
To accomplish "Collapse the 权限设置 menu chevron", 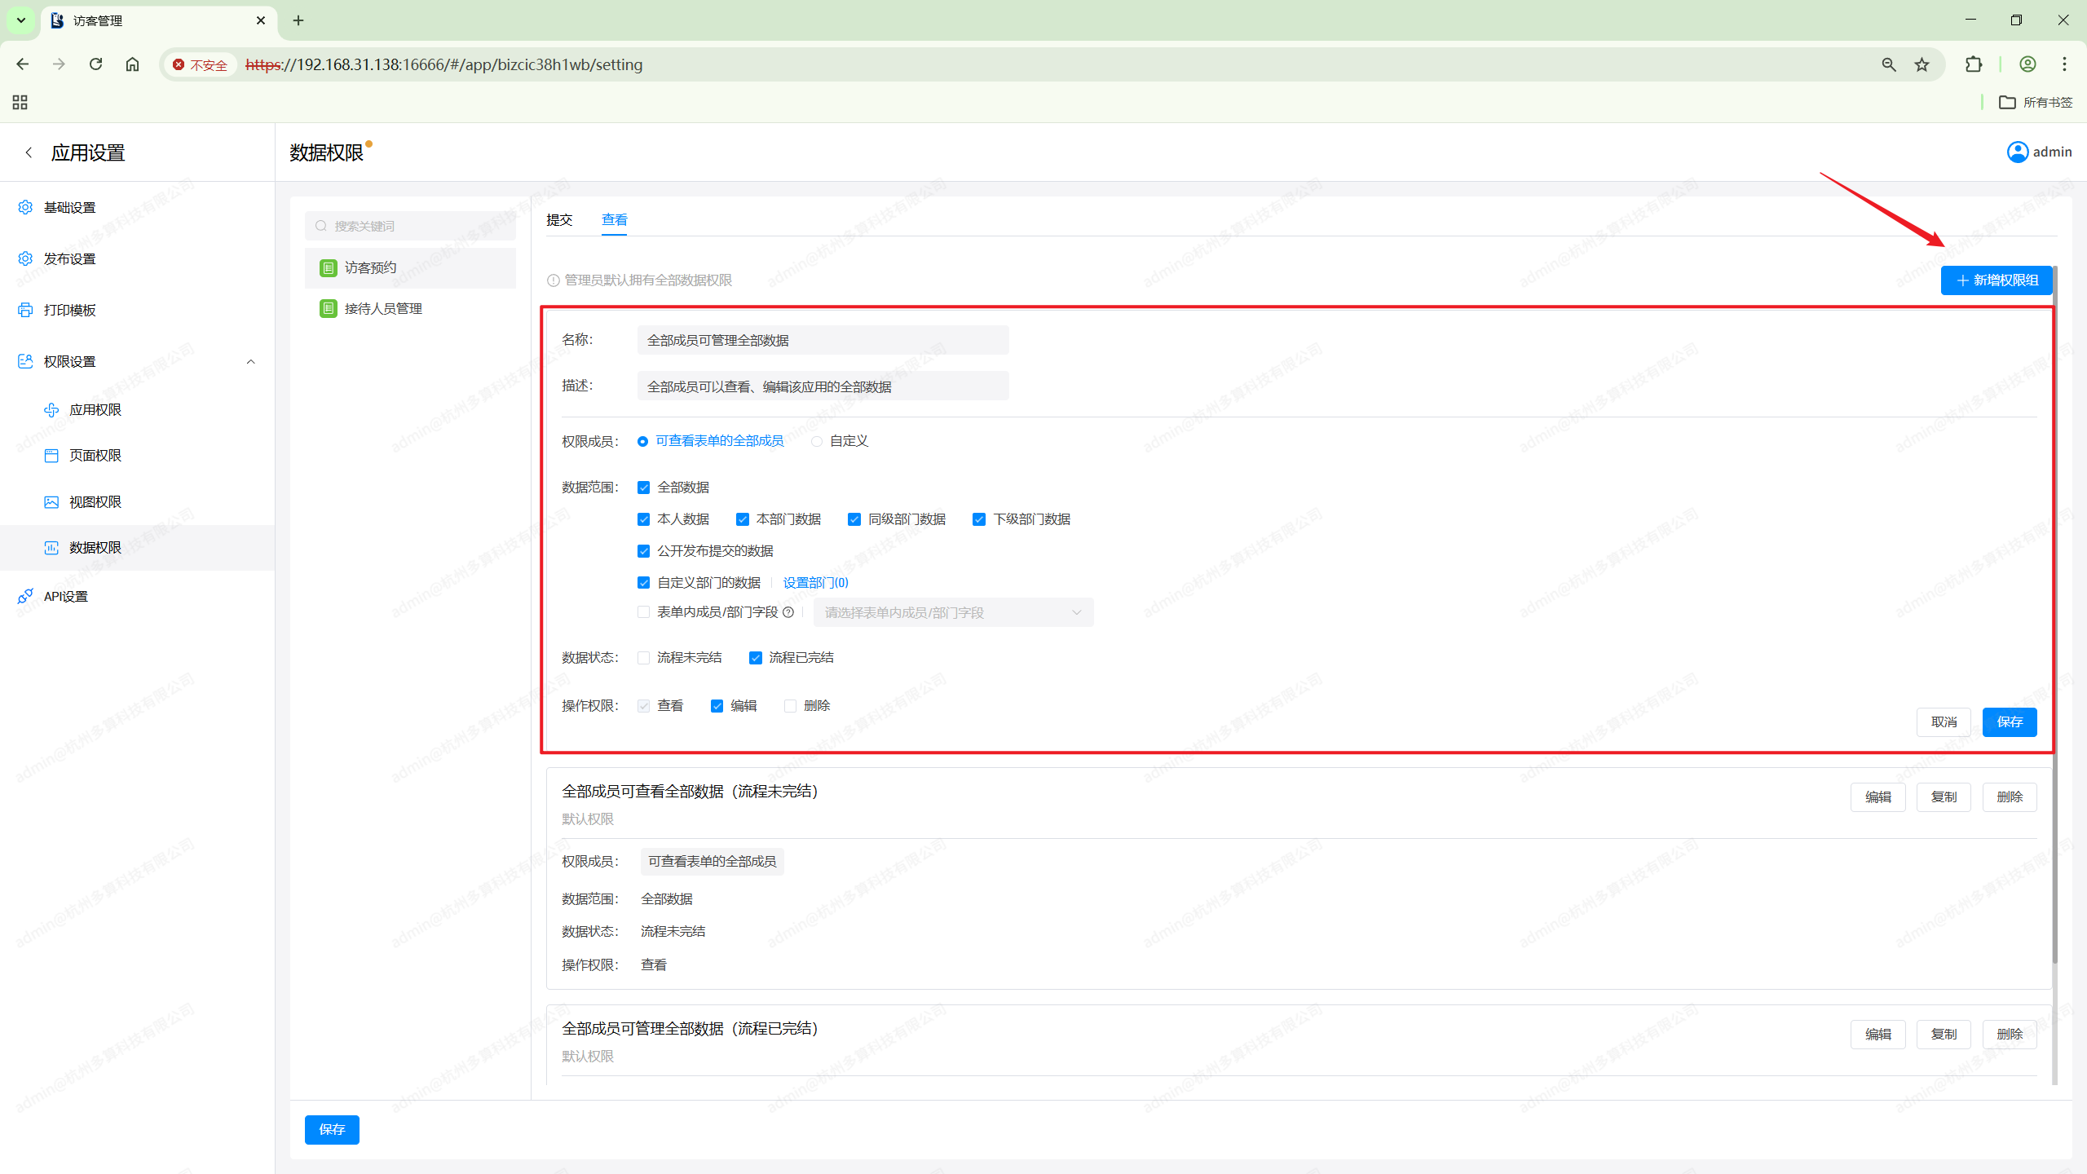I will 251,361.
